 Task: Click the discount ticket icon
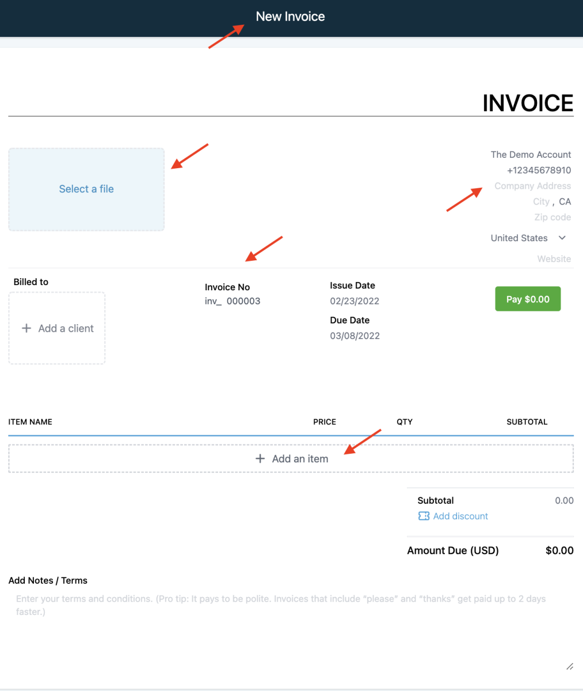(x=424, y=516)
